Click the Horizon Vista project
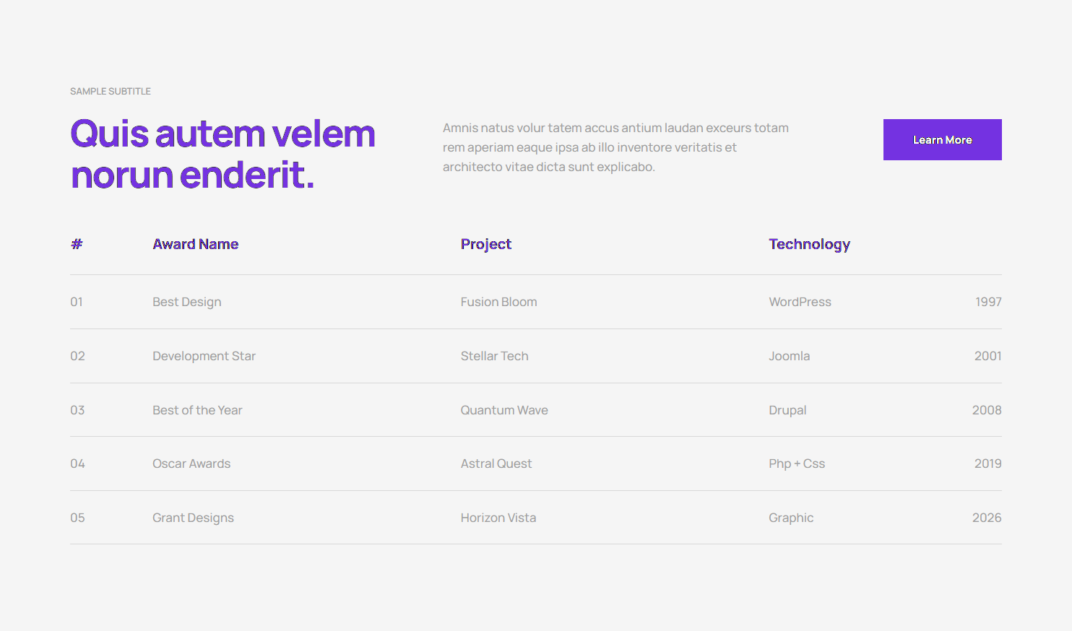This screenshot has width=1072, height=631. [498, 518]
